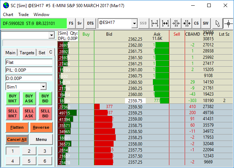Select quantity preset button 4

pyautogui.click(x=13, y=161)
